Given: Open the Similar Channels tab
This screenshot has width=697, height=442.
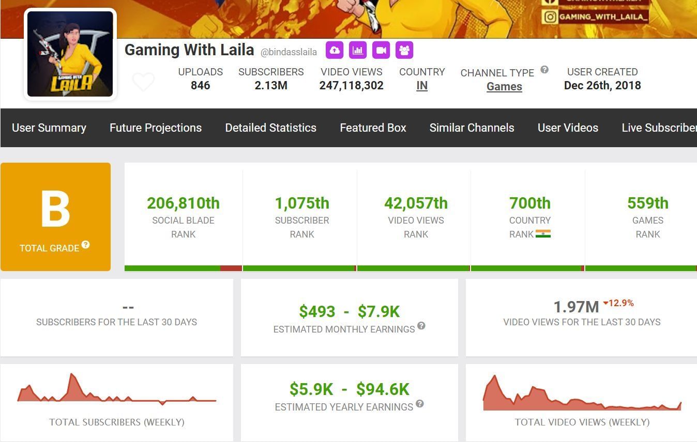Looking at the screenshot, I should [x=472, y=128].
